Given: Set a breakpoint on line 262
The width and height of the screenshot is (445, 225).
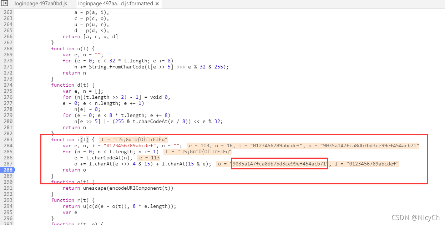Looking at the screenshot, I should [8, 12].
